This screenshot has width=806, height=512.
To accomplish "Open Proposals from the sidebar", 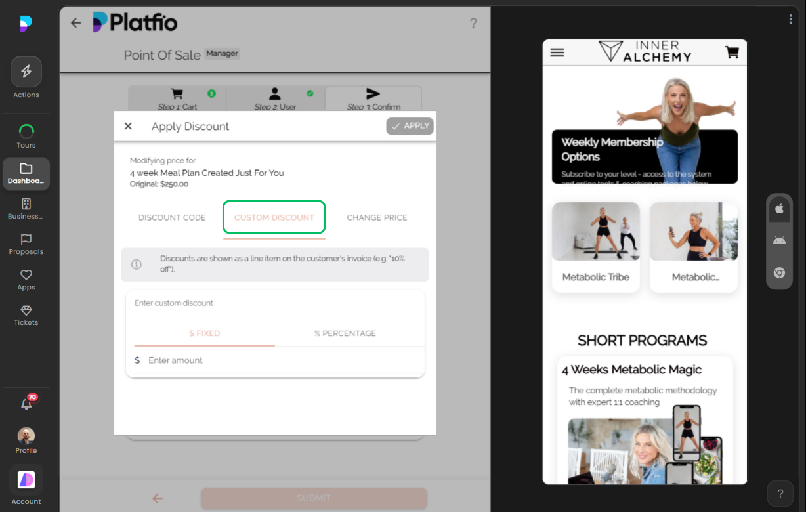I will point(26,240).
